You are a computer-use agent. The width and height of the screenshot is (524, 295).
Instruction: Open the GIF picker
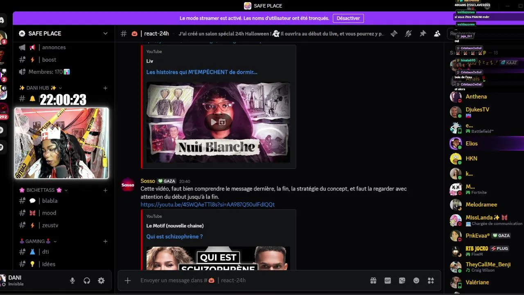(x=388, y=281)
